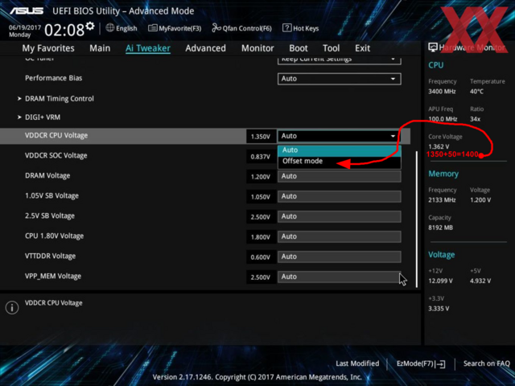
Task: Click the English language button
Action: pos(126,28)
